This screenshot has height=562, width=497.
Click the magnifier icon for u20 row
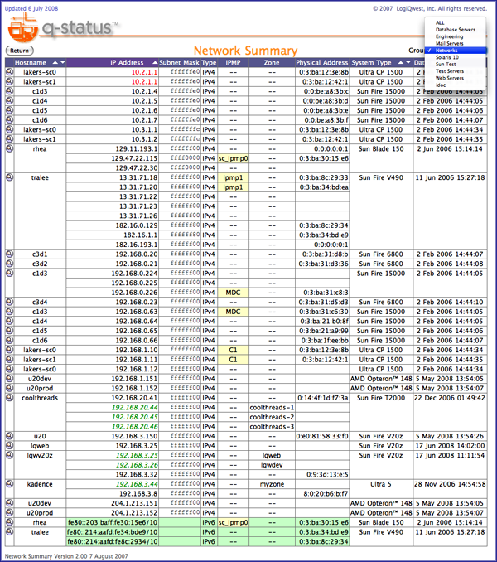[10, 436]
